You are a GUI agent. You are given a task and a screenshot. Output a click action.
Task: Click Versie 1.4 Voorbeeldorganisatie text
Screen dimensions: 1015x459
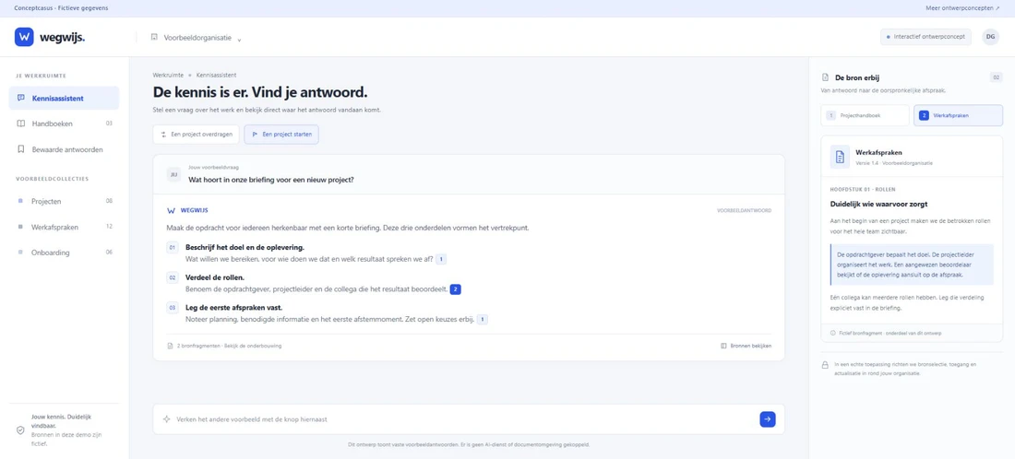(x=894, y=163)
